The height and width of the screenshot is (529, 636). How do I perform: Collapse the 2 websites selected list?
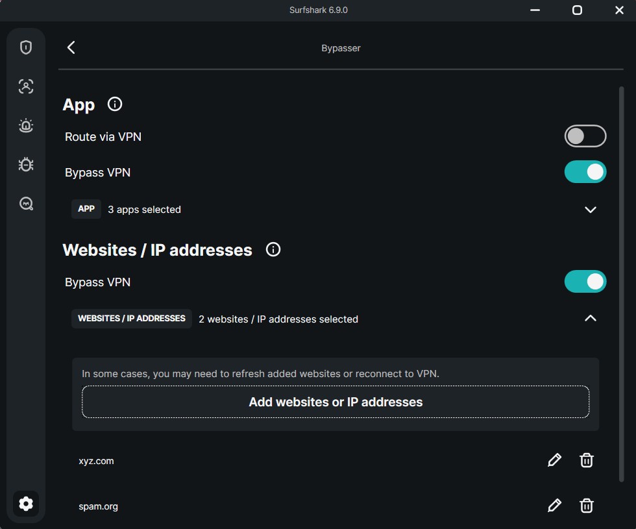[591, 319]
